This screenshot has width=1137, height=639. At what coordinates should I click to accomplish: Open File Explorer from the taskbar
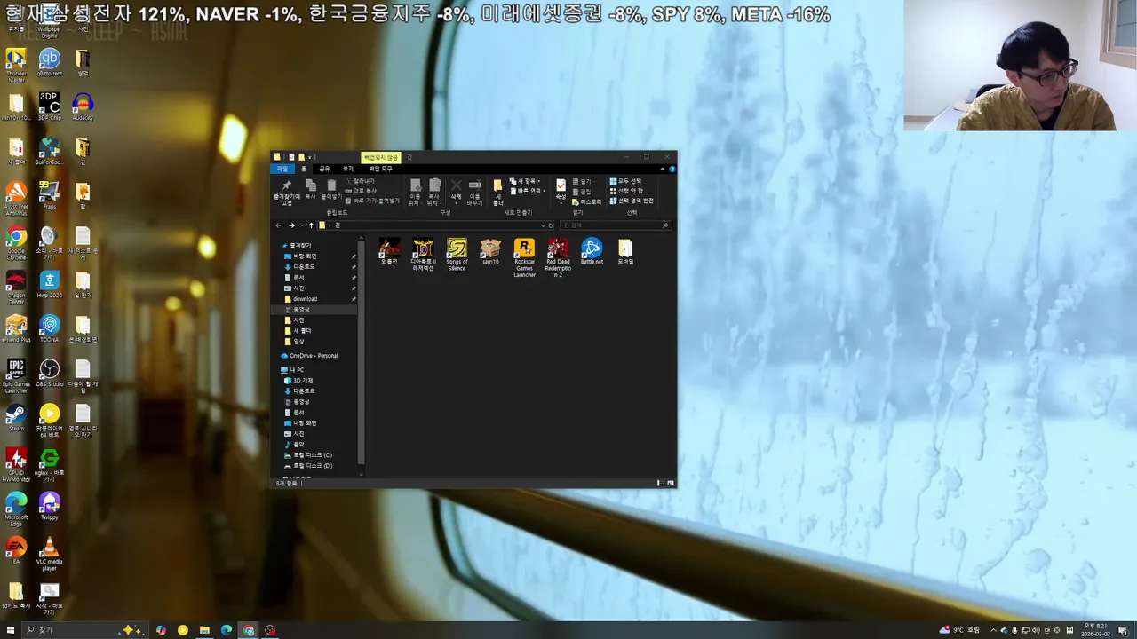[x=204, y=630]
